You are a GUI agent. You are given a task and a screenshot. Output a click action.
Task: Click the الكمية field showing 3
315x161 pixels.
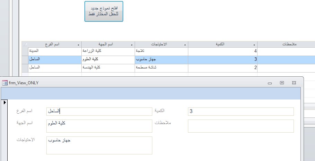(x=241, y=112)
